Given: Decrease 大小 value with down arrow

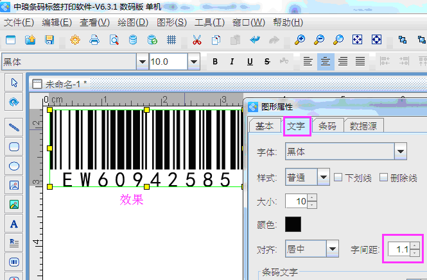Looking at the screenshot, I should 312,204.
